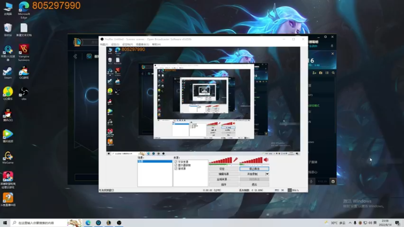The image size is (404, 227).
Task: Open Microsoft Edge desktop shortcut
Action: coord(24,10)
